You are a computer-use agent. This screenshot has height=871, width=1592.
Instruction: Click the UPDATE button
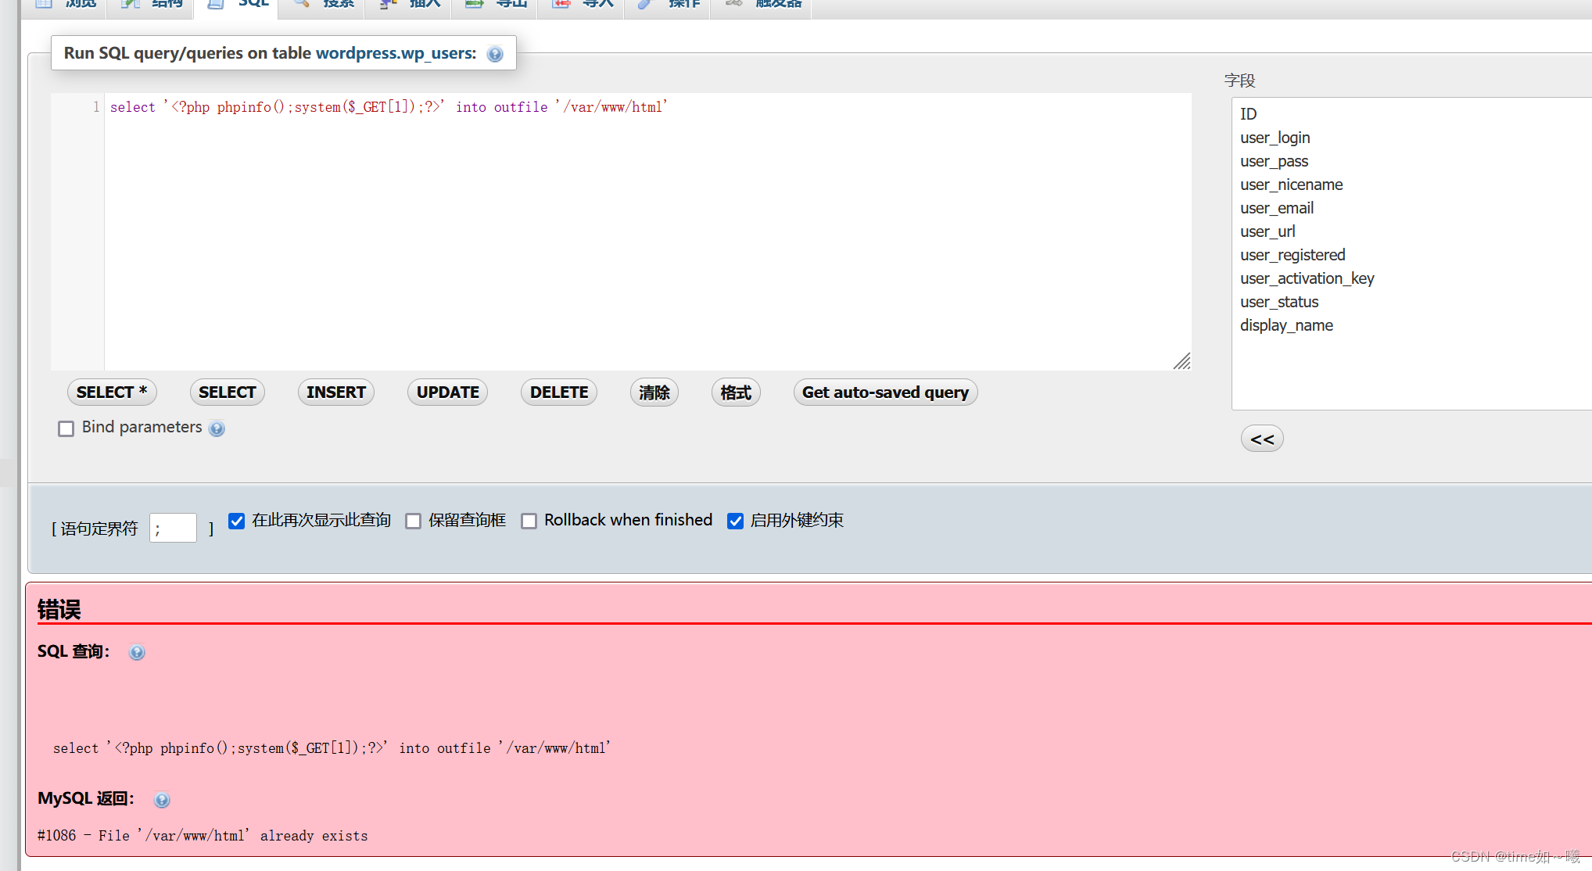pos(447,392)
